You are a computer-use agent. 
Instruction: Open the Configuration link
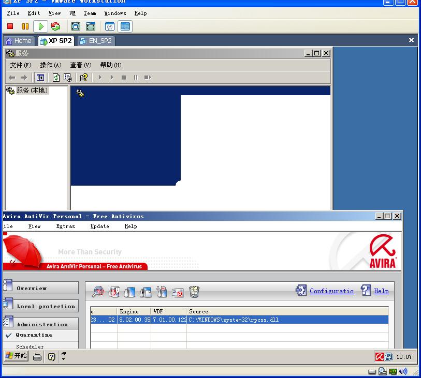point(332,291)
